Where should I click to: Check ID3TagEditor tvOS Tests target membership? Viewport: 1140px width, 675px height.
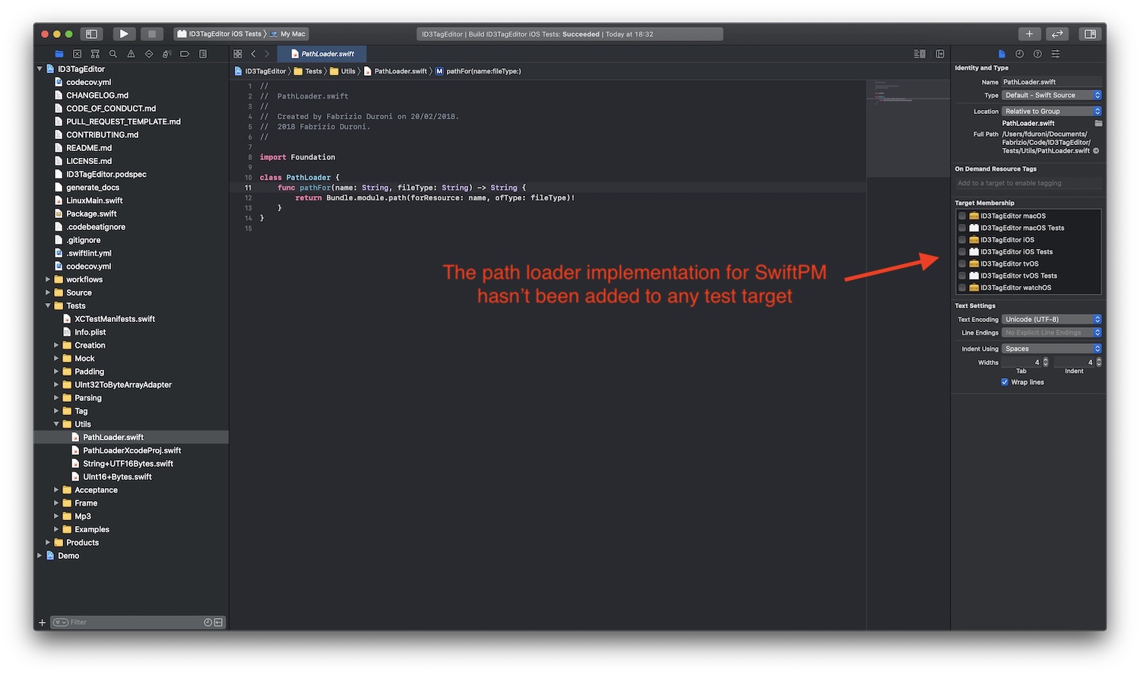point(962,276)
